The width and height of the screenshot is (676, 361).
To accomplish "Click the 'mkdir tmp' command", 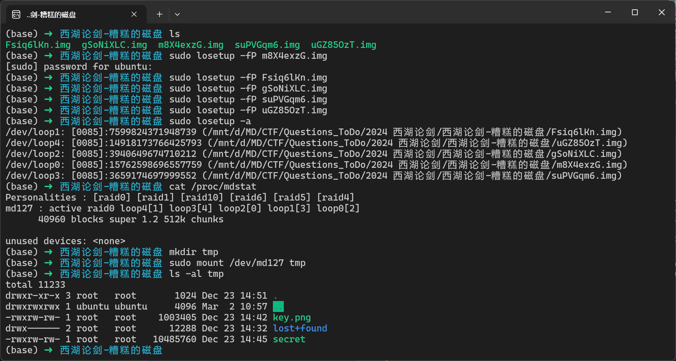I will click(x=194, y=252).
